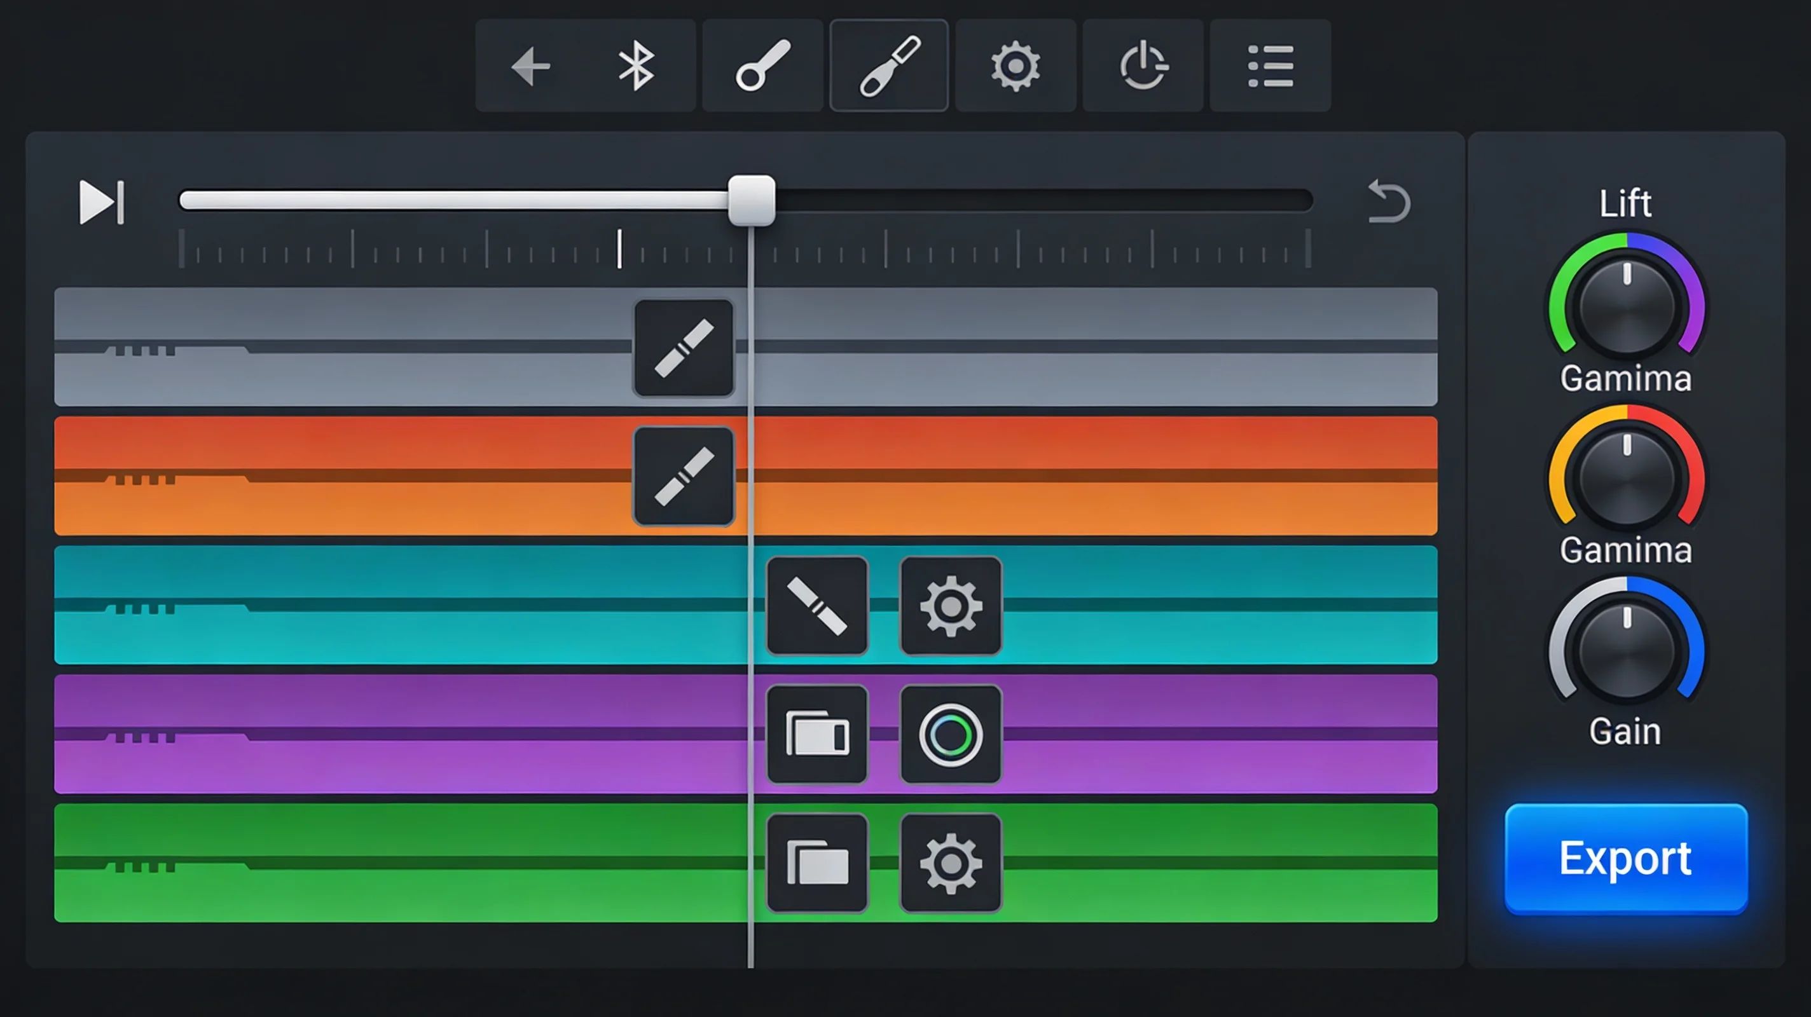
Task: Toggle the Bluetooth icon in the top toolbar
Action: [x=635, y=66]
